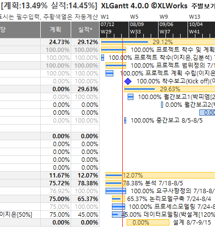Click the Gantt bar for 프로젝트 계획 수립
The height and width of the screenshot is (227, 215).
[x=109, y=74]
